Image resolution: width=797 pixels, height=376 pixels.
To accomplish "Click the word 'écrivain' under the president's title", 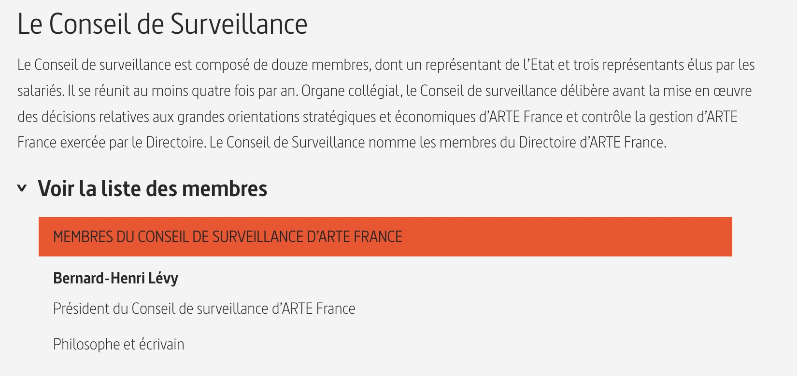I will point(162,344).
